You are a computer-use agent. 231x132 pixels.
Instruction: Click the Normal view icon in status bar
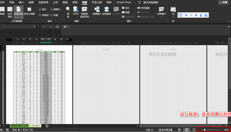[x=179, y=130]
